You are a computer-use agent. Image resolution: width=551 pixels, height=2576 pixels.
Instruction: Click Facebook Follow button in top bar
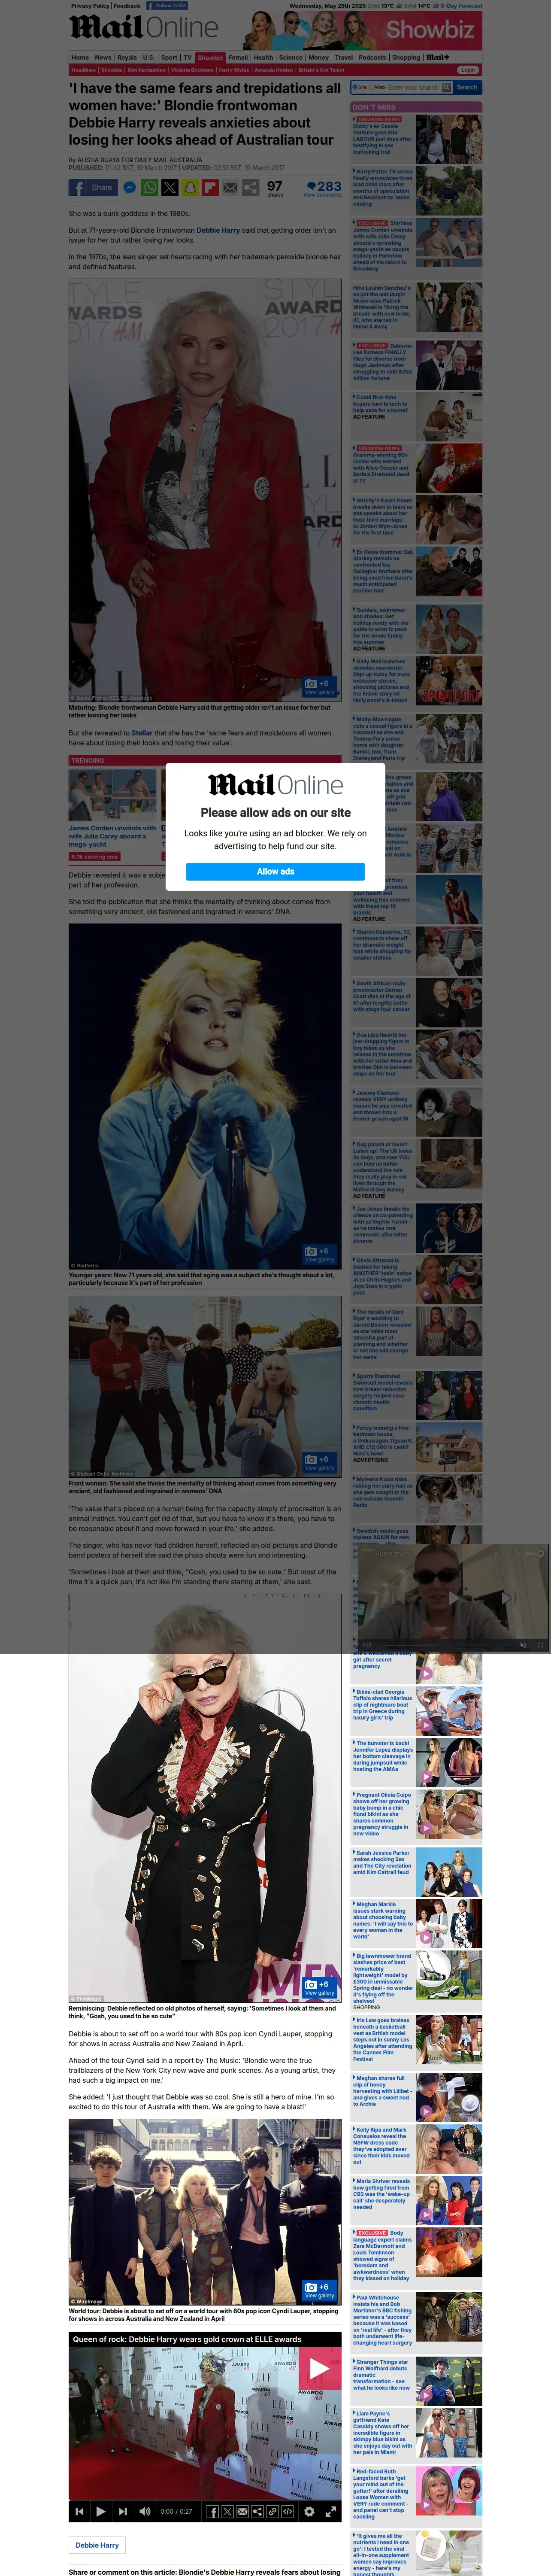click(167, 5)
